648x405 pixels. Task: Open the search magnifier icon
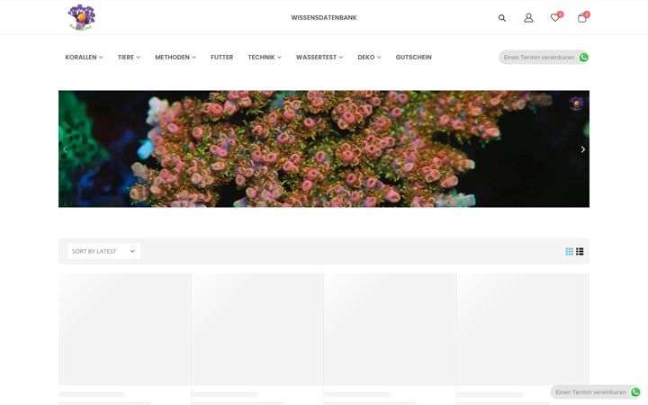[x=501, y=18]
